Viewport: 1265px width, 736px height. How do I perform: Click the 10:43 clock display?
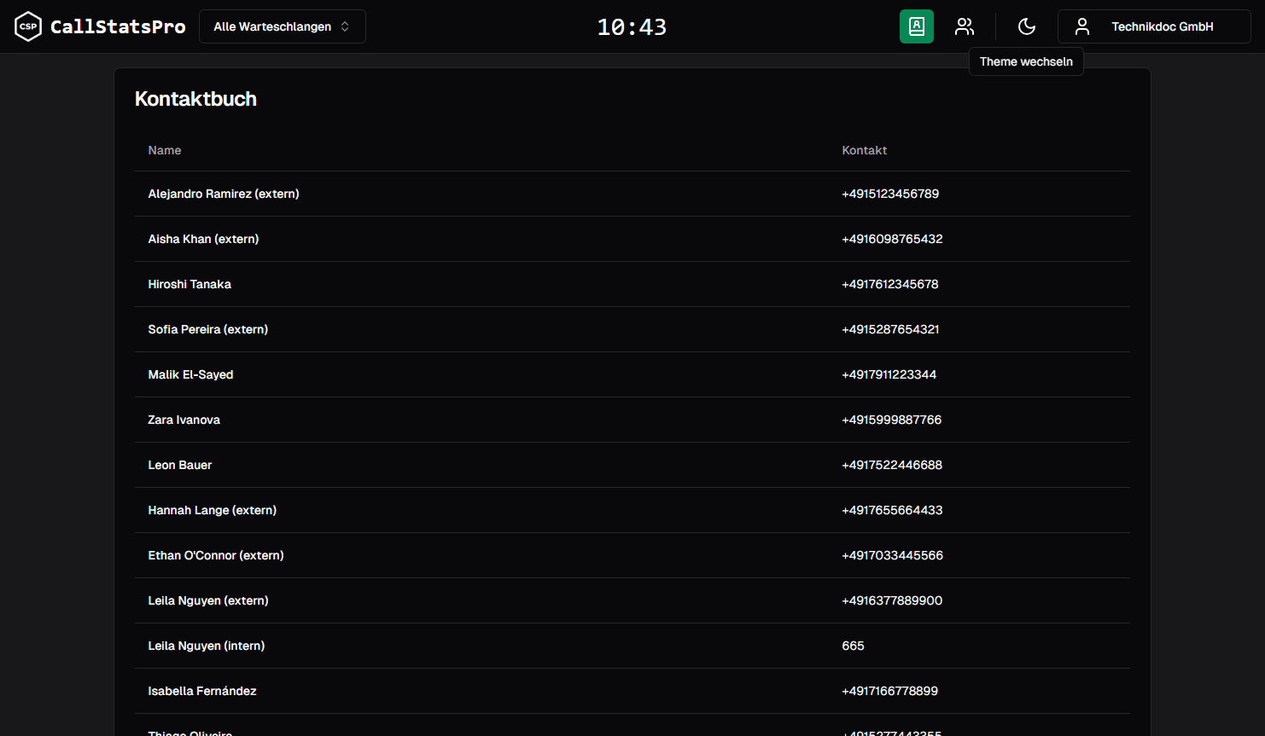coord(632,27)
